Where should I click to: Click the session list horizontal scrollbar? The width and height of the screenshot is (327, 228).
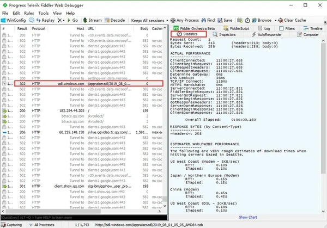(x=52, y=211)
